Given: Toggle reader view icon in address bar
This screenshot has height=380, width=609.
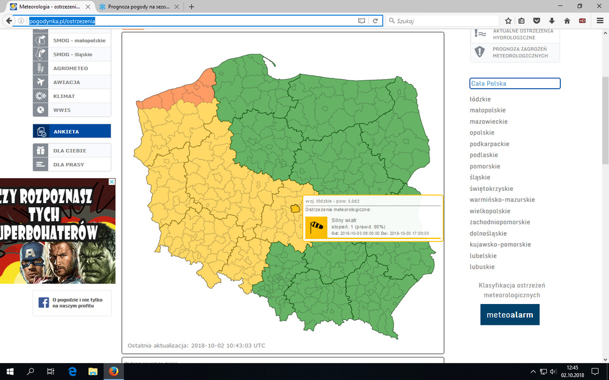Looking at the screenshot, I should point(361,21).
